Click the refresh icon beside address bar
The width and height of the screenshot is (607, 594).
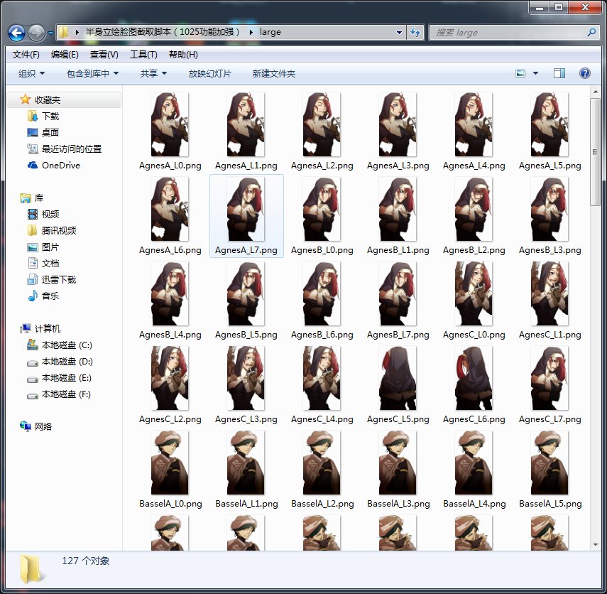point(415,32)
